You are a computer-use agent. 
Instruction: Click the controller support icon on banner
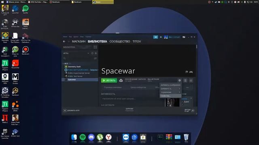coord(191,72)
